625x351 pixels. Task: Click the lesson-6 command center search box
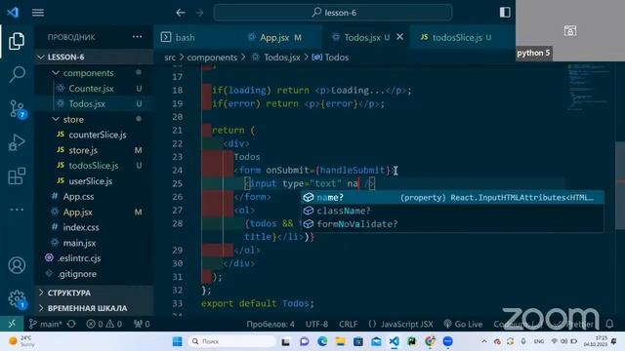click(333, 13)
